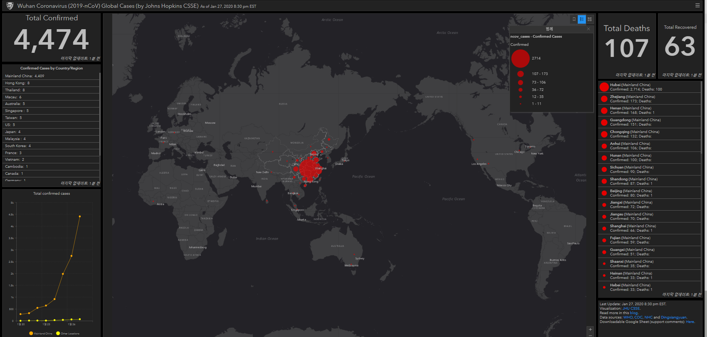707x337 pixels.
Task: Toggle the map legend button
Action: pos(582,19)
